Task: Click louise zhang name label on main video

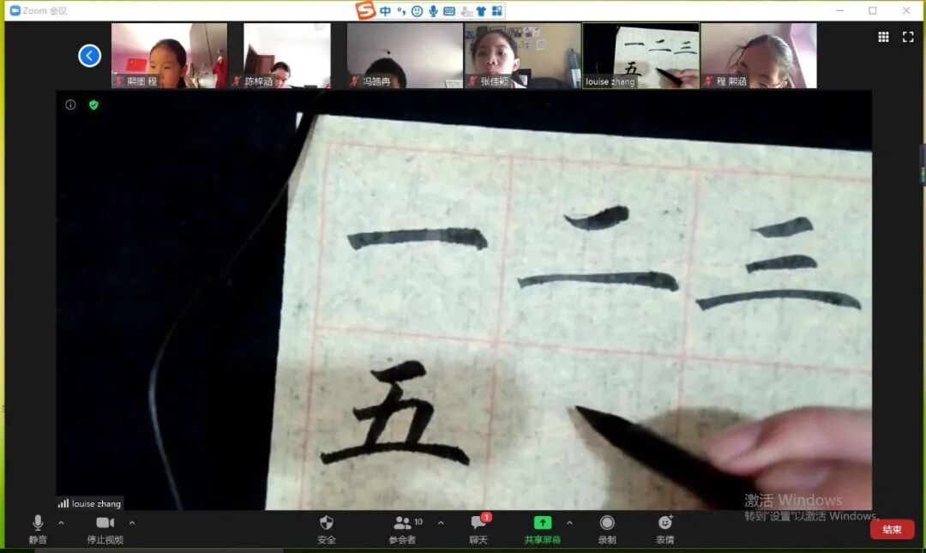Action: click(90, 503)
